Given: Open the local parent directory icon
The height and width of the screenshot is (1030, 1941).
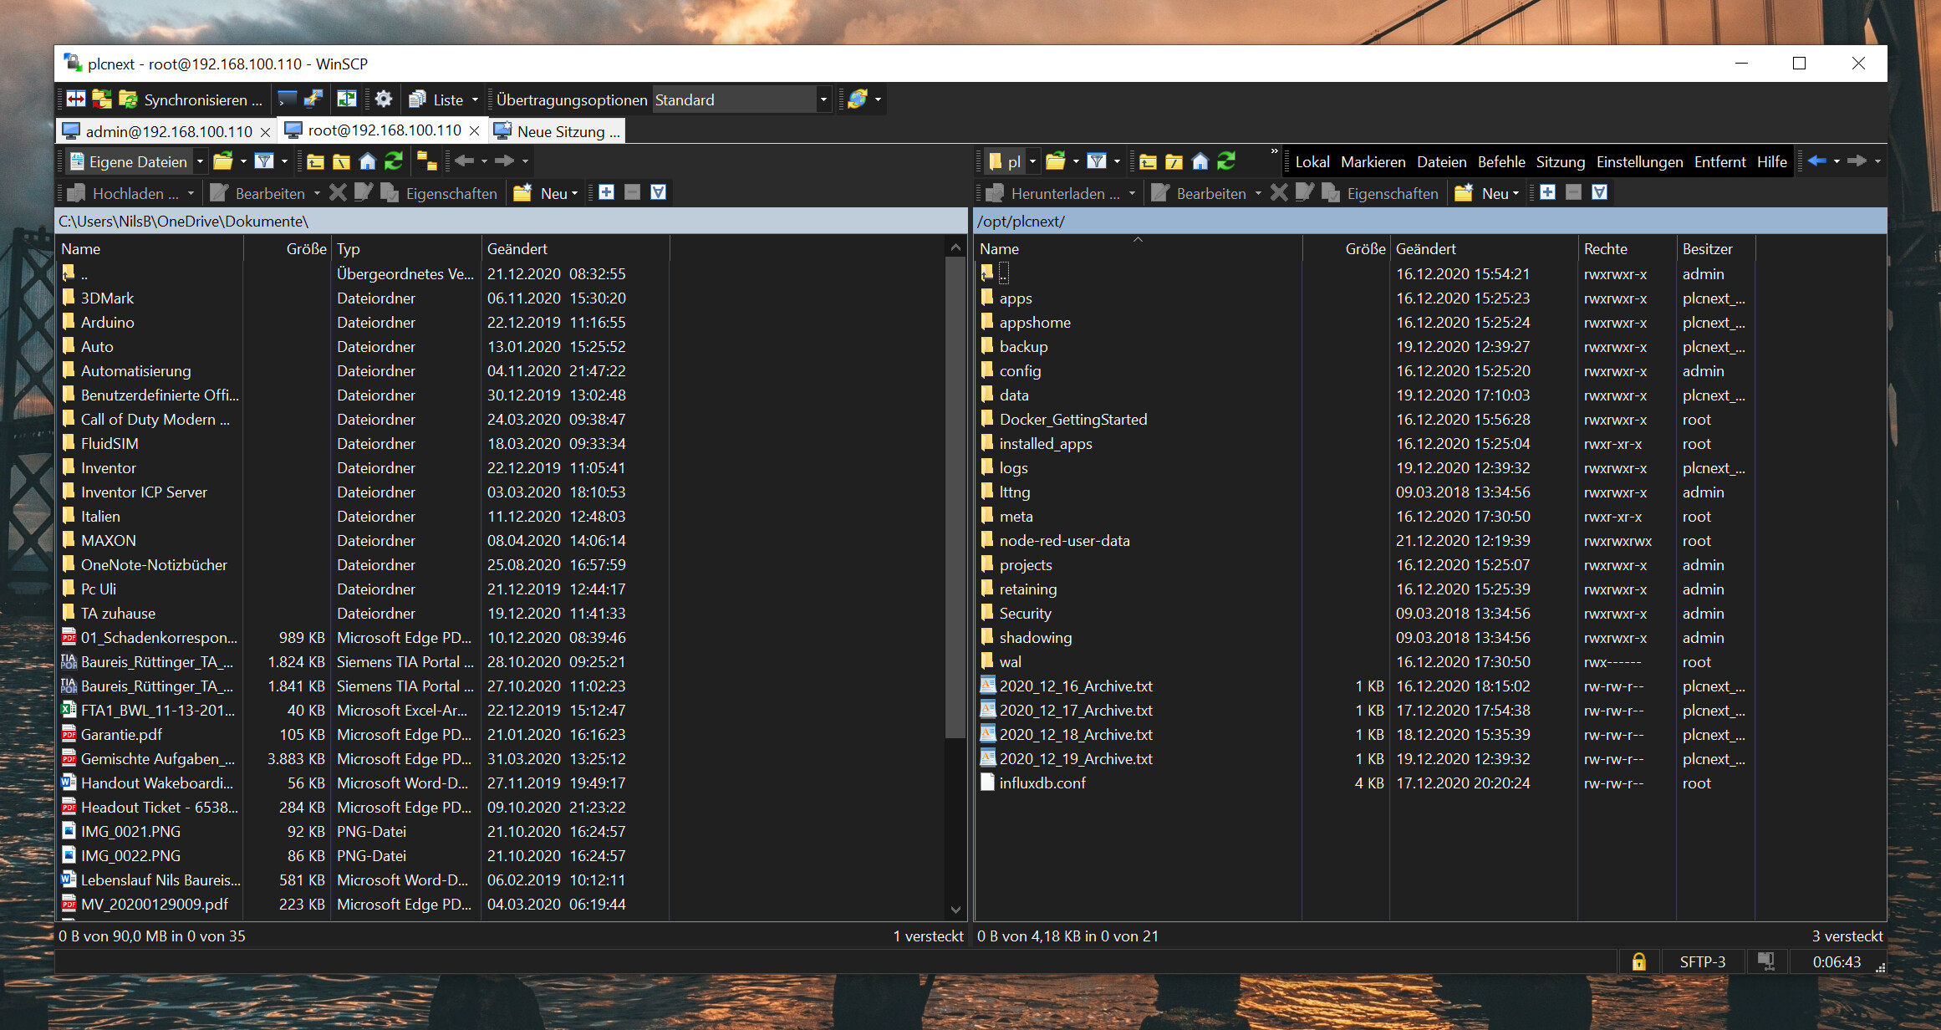Looking at the screenshot, I should click(315, 161).
